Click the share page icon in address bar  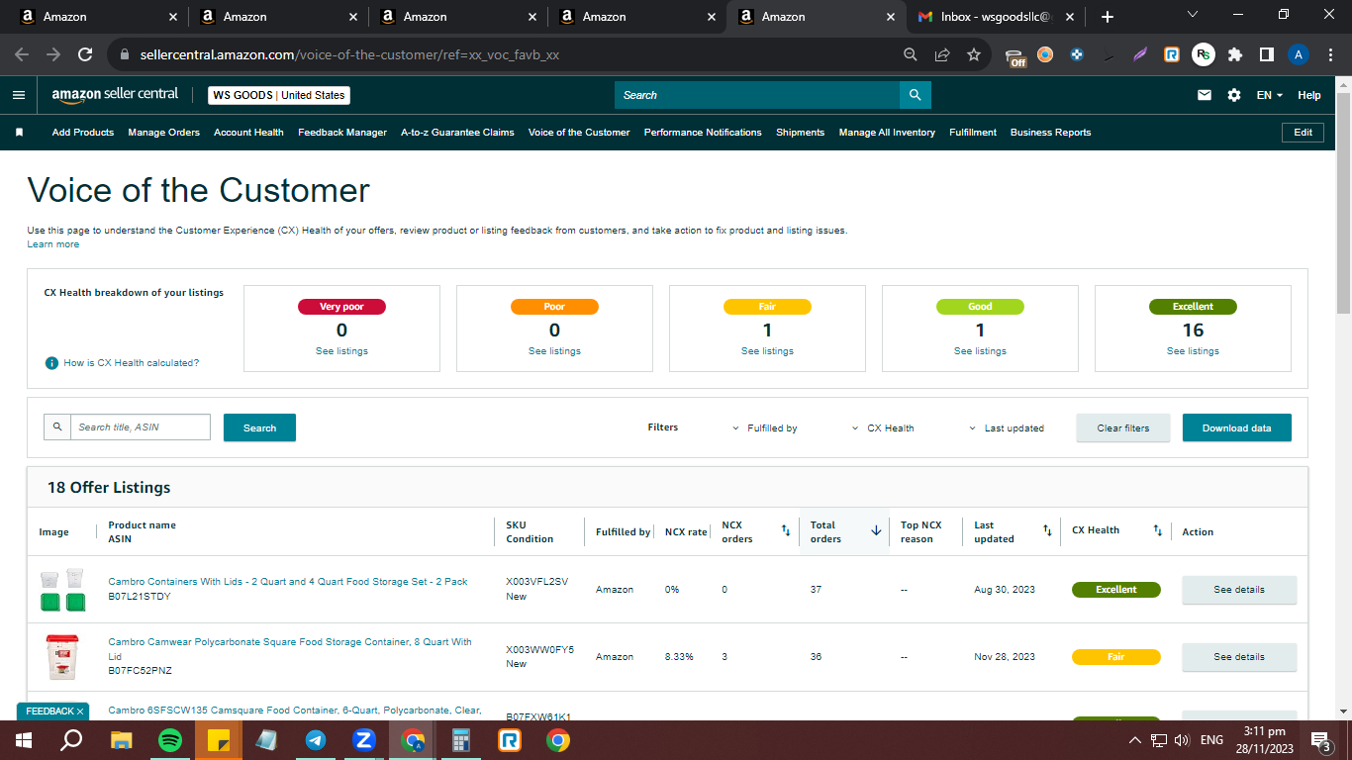click(942, 54)
